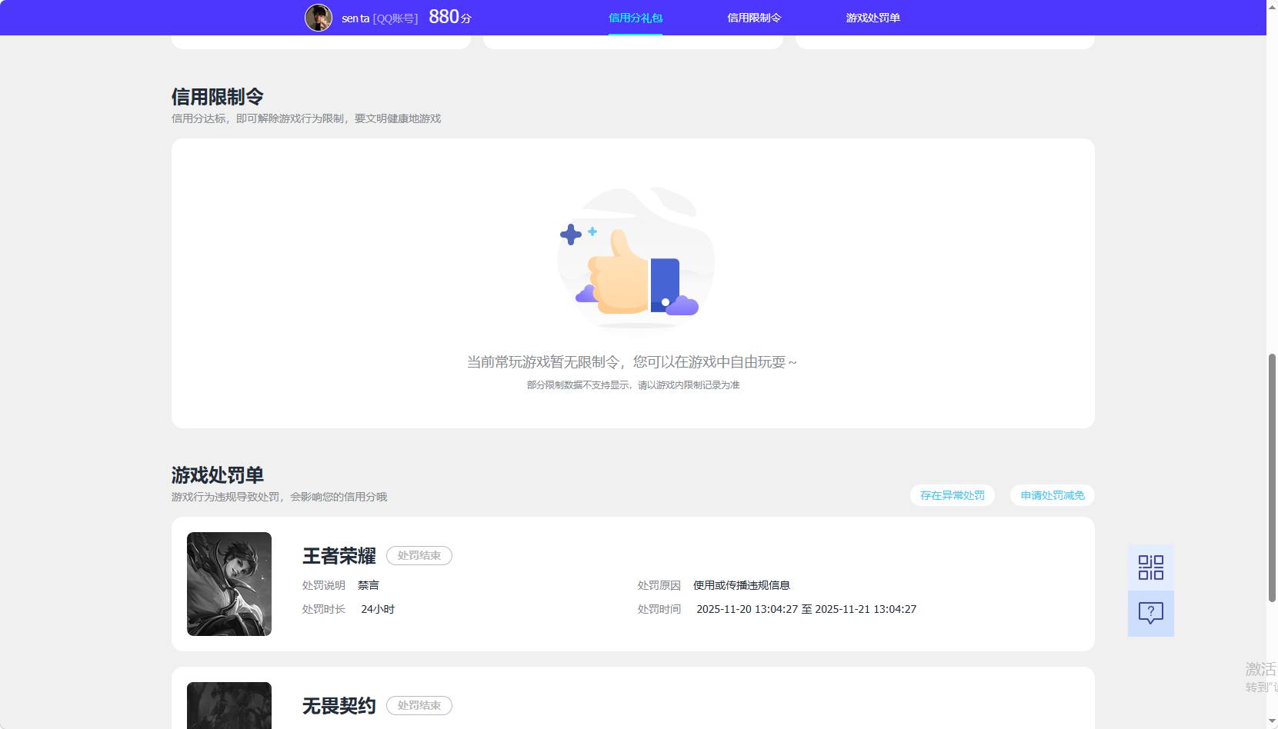Click the page vertical scrollbar thumb

1272,477
